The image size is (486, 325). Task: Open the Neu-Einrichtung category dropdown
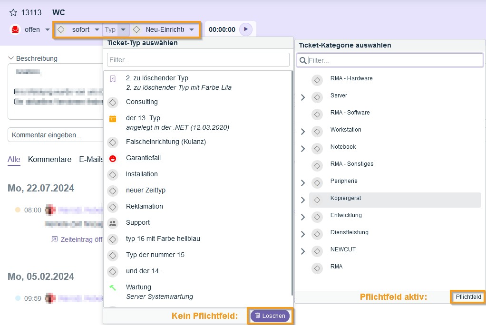coord(192,29)
